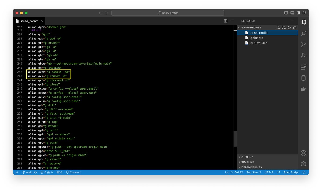The width and height of the screenshot is (322, 192).
Task: Open Go to Line via Ln 13, Col 82
Action: point(234,172)
